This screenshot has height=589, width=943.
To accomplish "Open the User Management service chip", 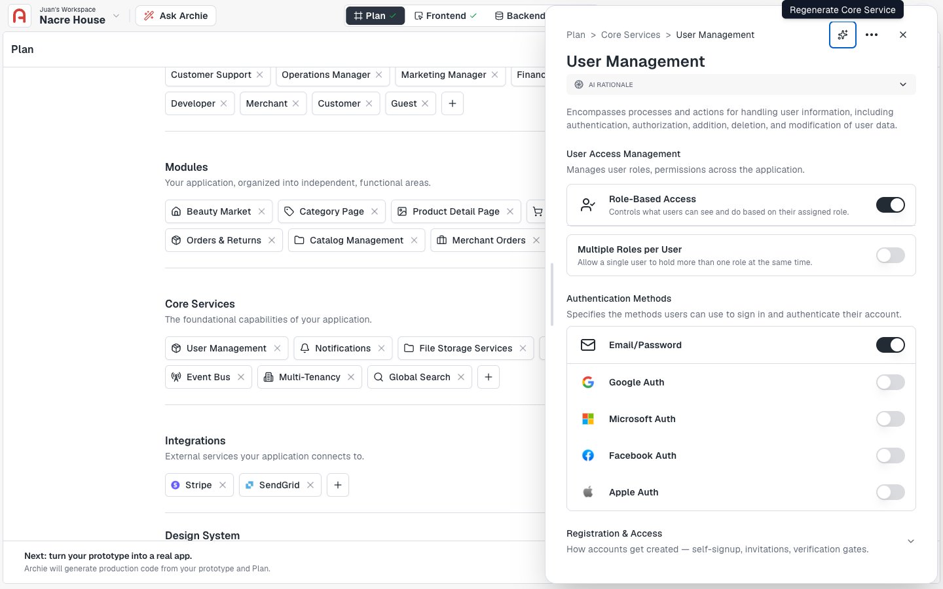I will (226, 348).
